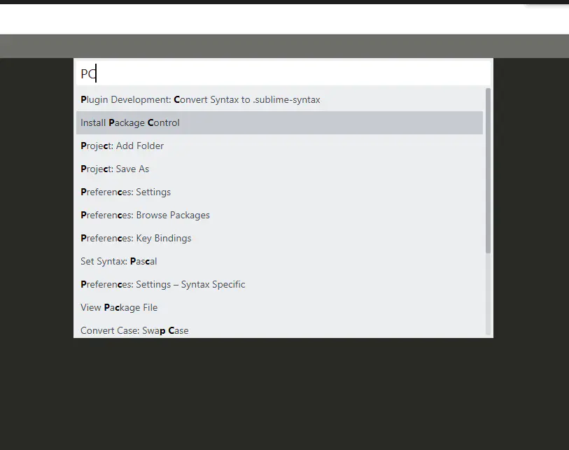
Task: Open 'Preferences: Settings' from the palette
Action: pos(126,192)
